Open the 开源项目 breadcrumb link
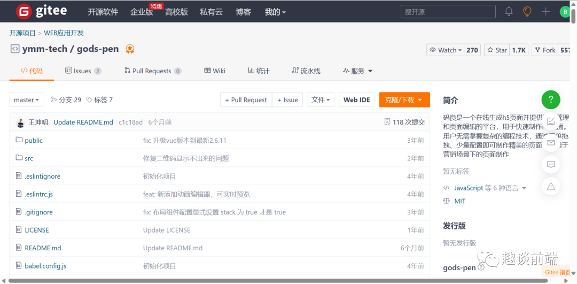The height and width of the screenshot is (284, 577). tap(22, 33)
